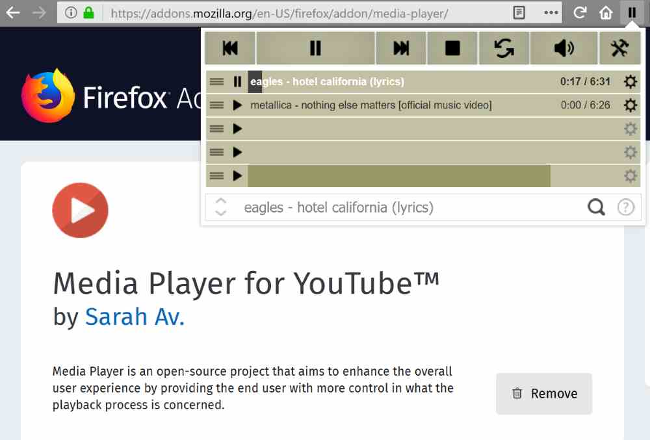Focus the search field with eagles text
This screenshot has height=440, width=650.
[x=410, y=207]
